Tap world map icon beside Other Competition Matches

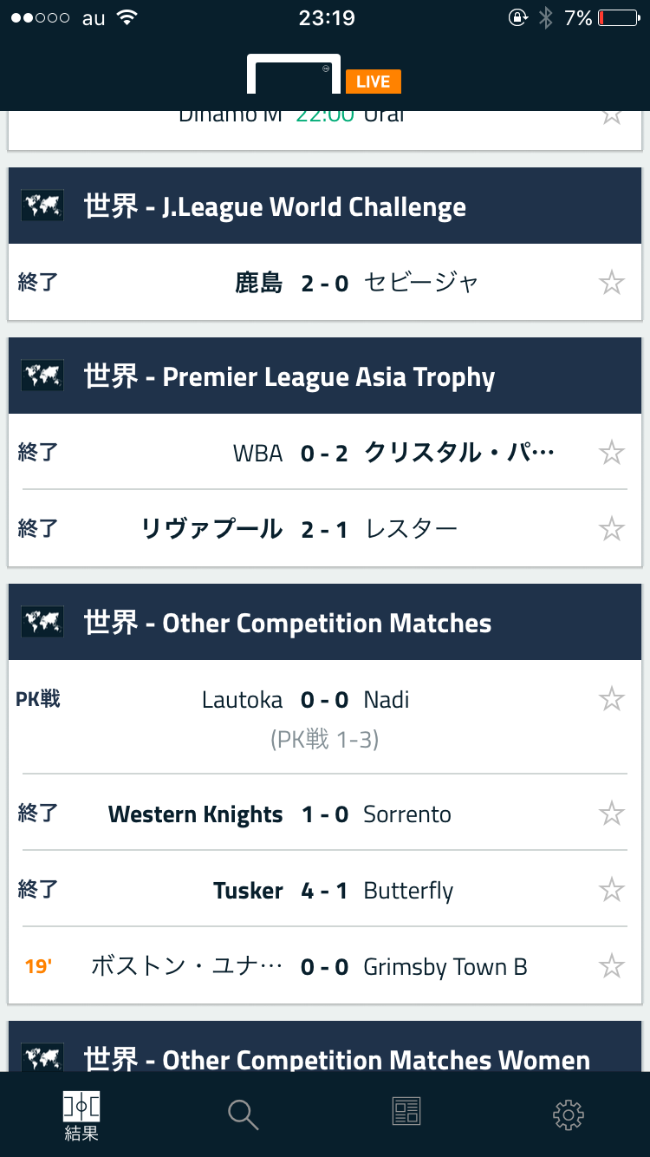42,623
